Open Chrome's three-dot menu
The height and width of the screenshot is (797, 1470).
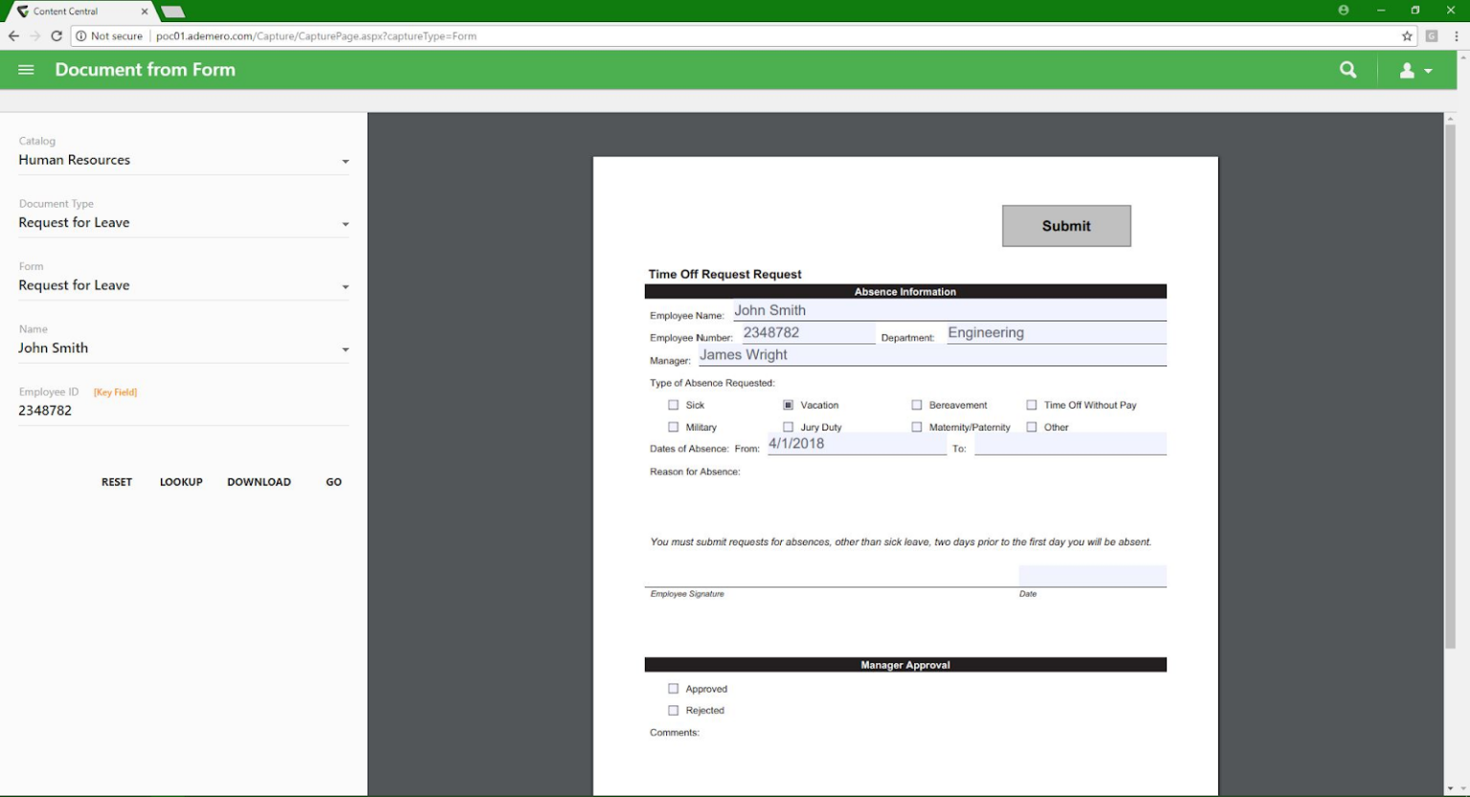[1458, 35]
